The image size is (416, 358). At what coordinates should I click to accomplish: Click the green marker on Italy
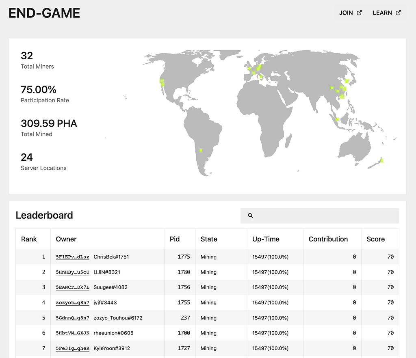click(261, 77)
